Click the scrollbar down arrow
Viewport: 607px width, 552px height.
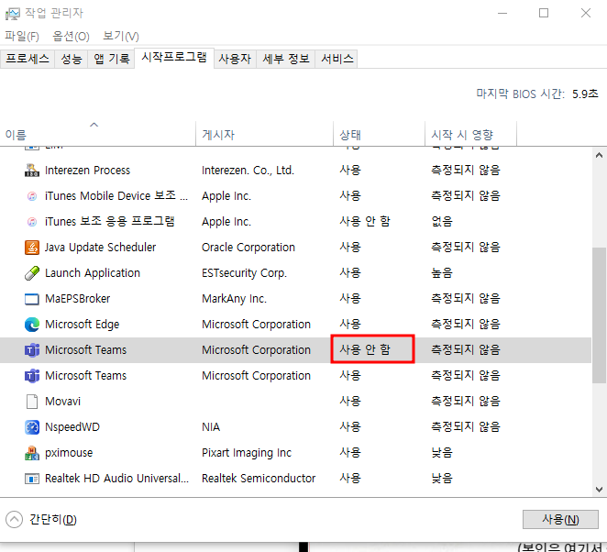click(599, 490)
